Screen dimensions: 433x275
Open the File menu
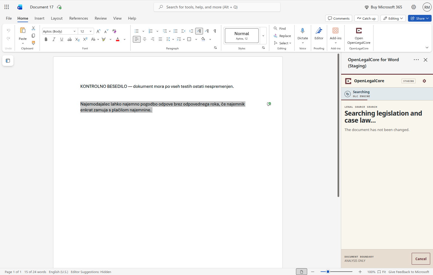(9, 18)
